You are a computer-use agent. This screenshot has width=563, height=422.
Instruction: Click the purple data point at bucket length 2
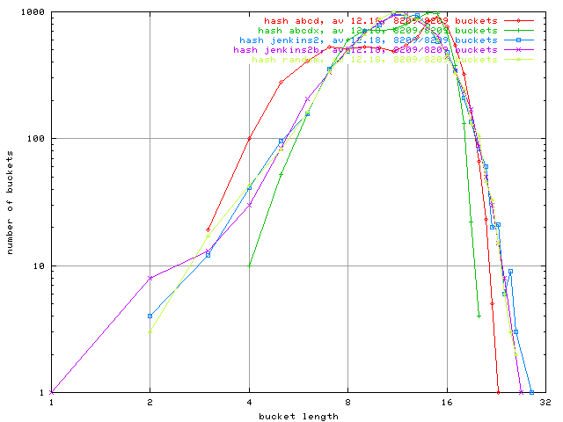pos(150,278)
